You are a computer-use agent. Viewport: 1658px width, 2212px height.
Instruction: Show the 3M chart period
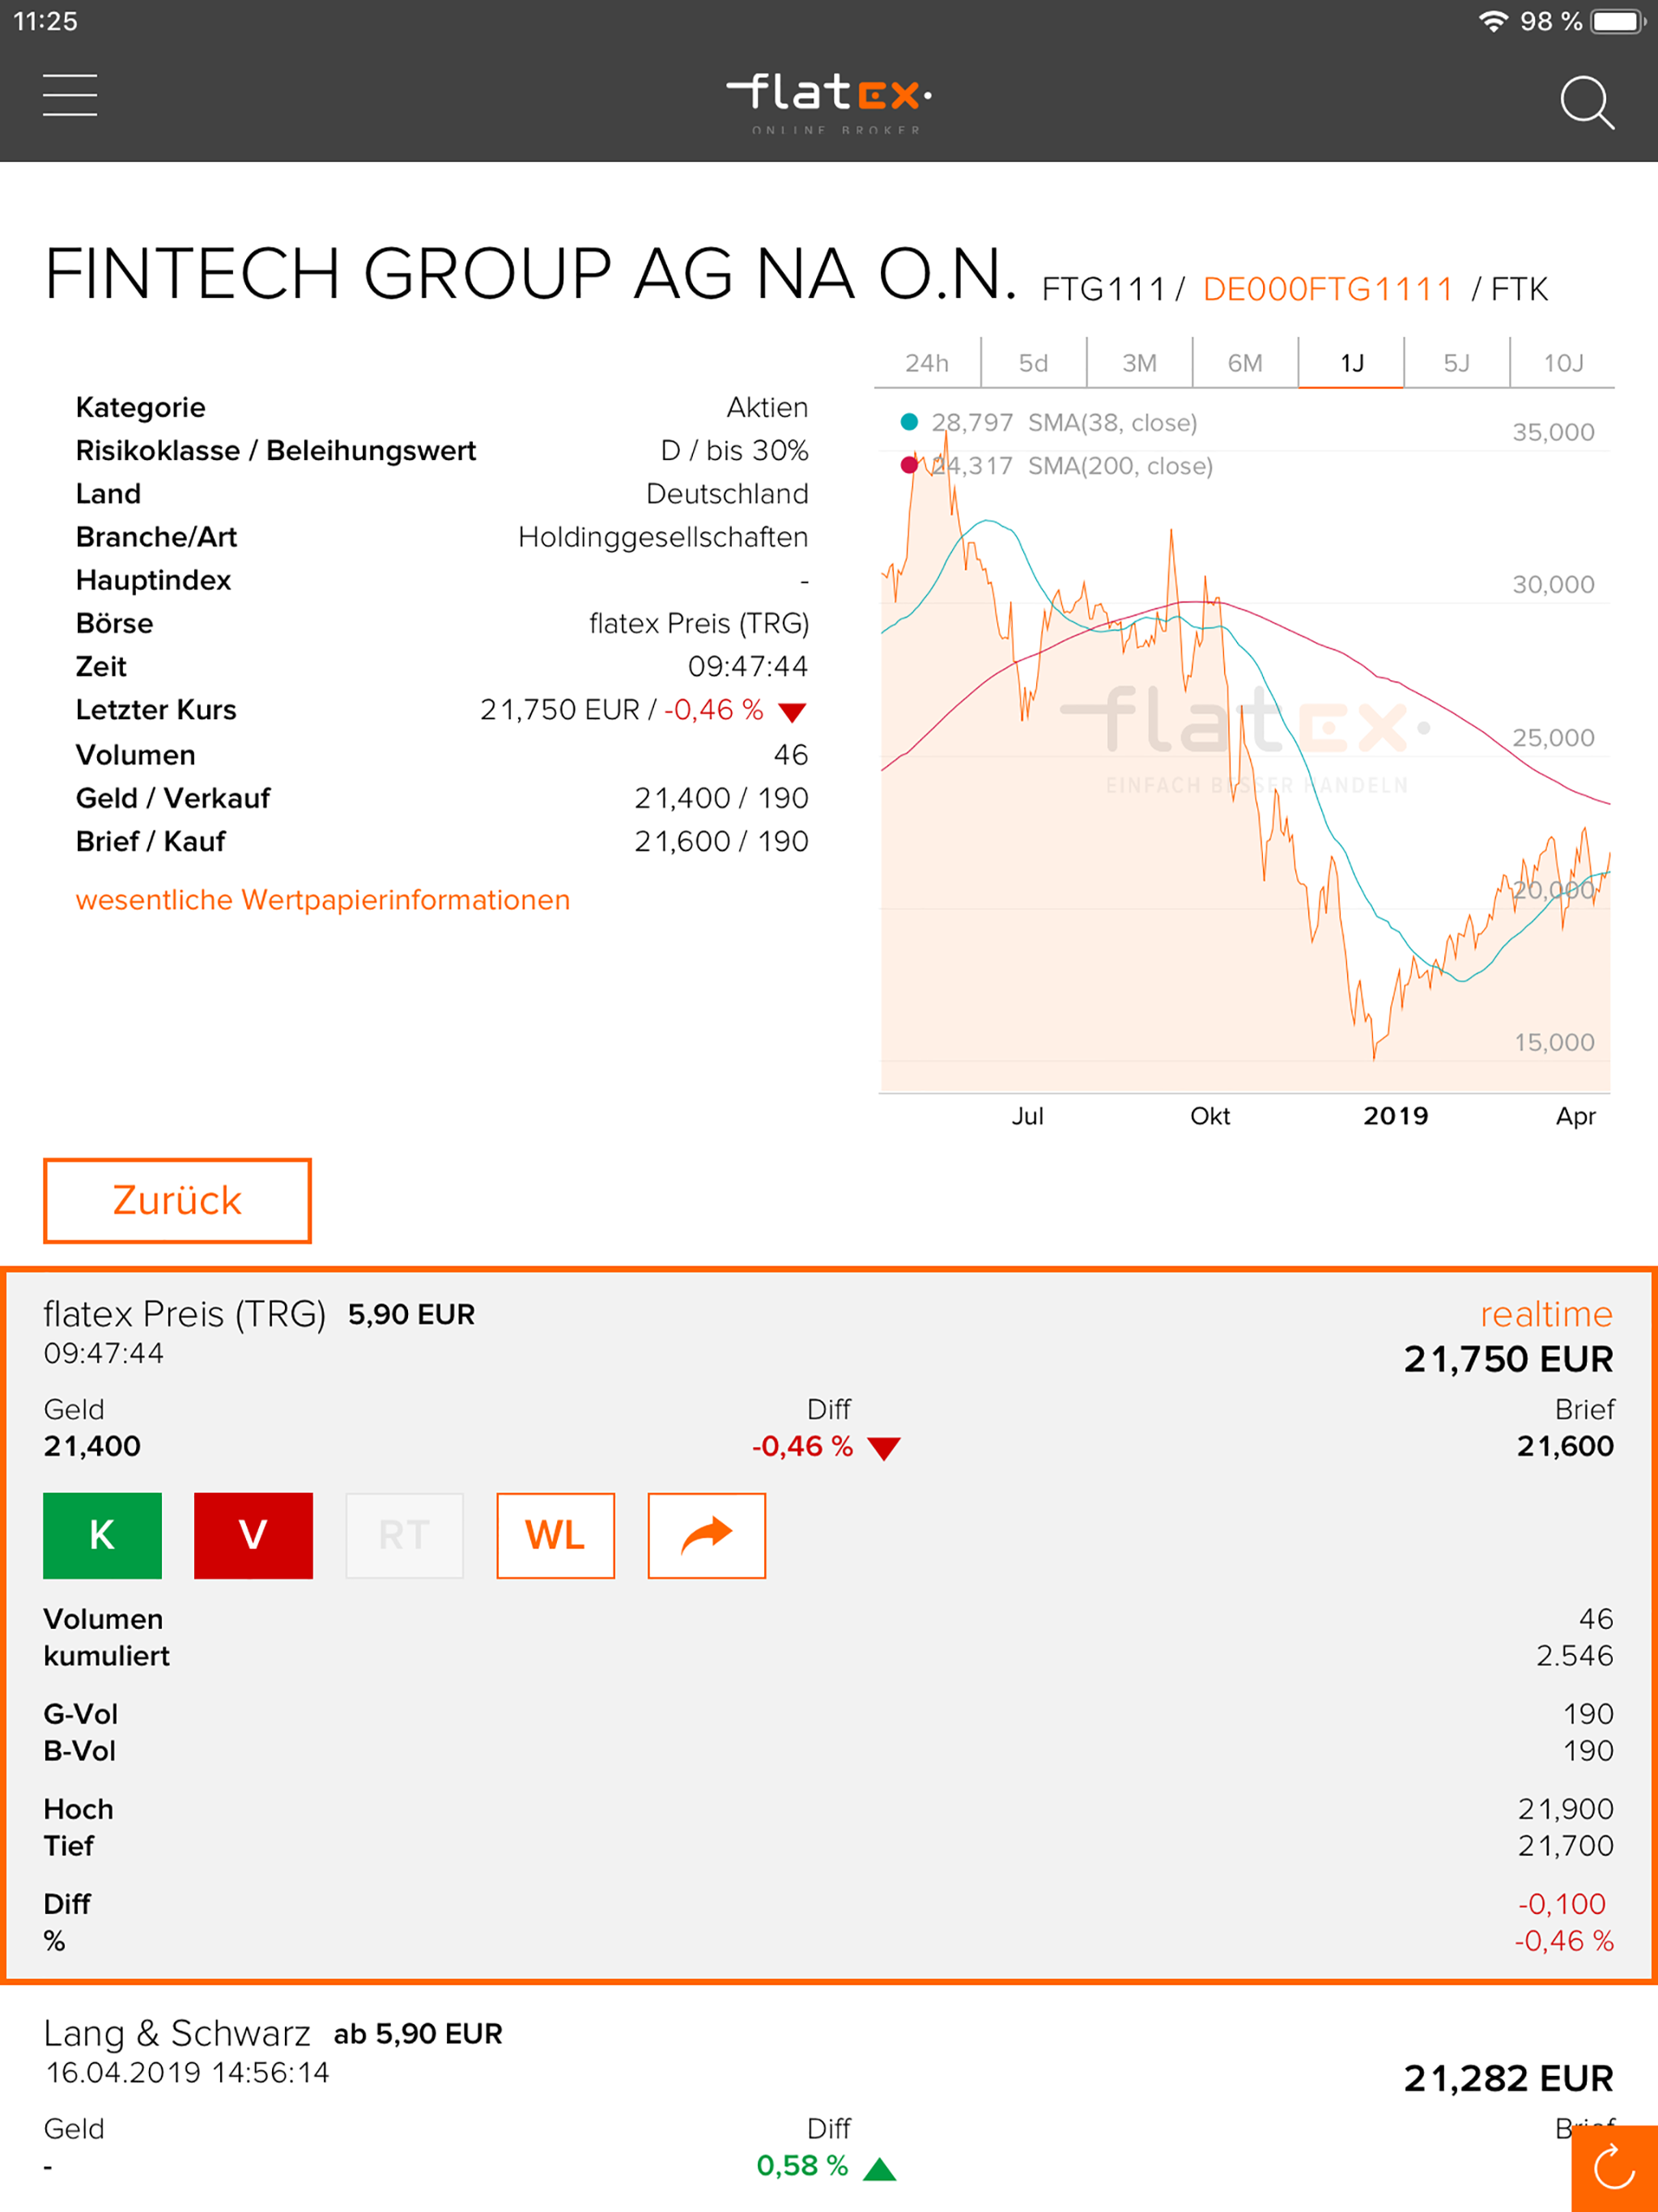(x=1139, y=363)
